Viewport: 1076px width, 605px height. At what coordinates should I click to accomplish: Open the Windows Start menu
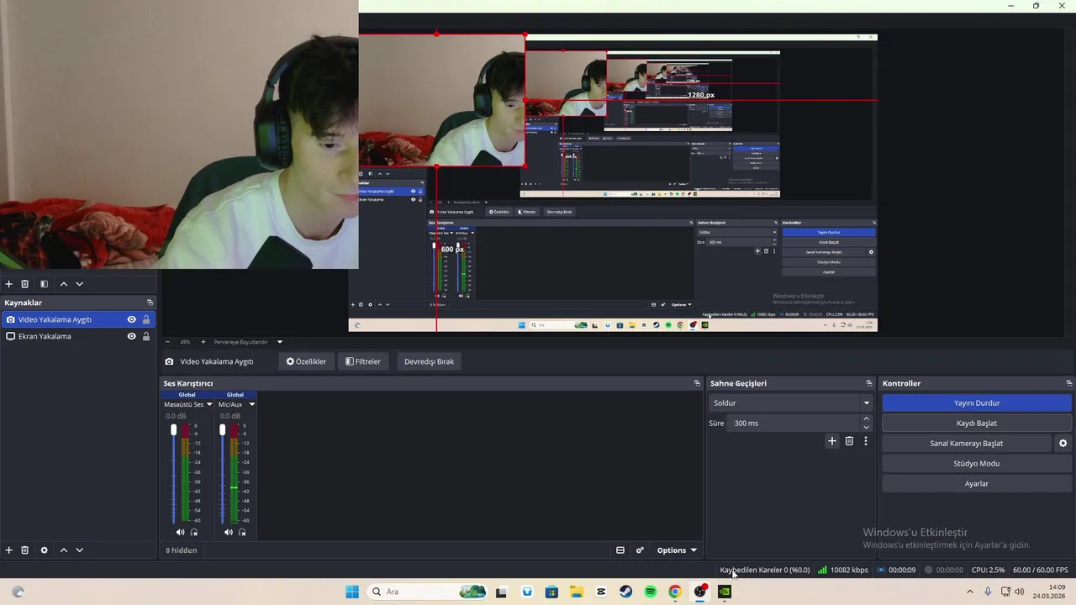tap(352, 592)
